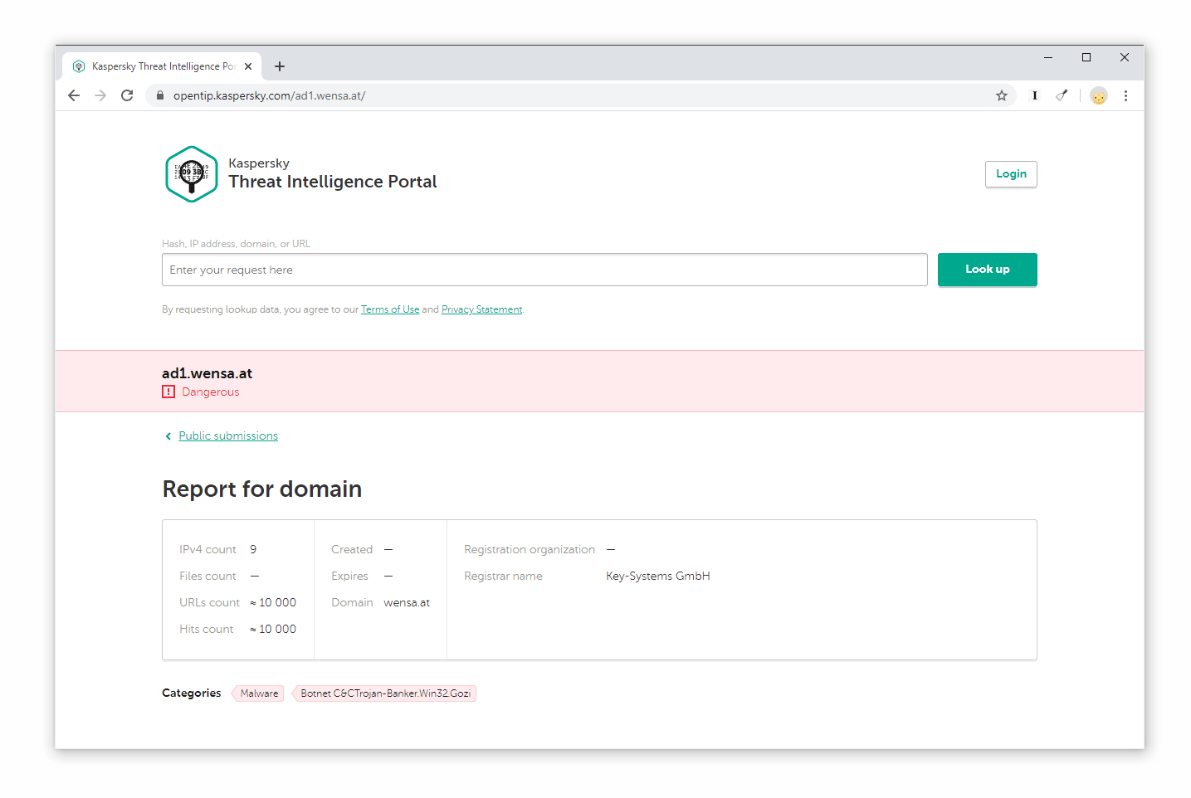
Task: Click the Expires label
Action: [349, 576]
